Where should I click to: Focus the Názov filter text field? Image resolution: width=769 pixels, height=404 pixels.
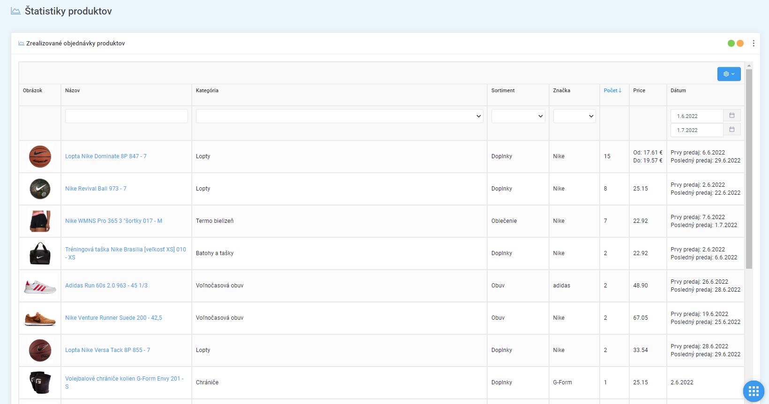point(127,116)
